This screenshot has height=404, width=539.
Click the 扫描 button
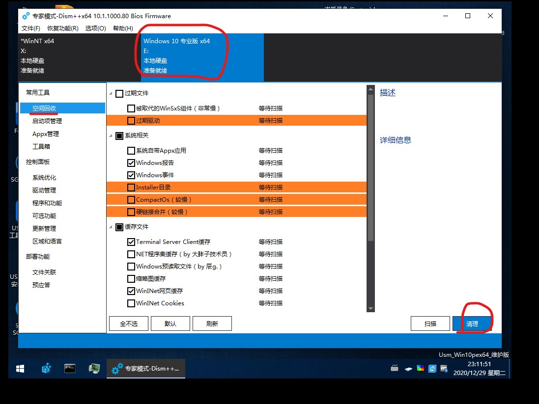(430, 323)
